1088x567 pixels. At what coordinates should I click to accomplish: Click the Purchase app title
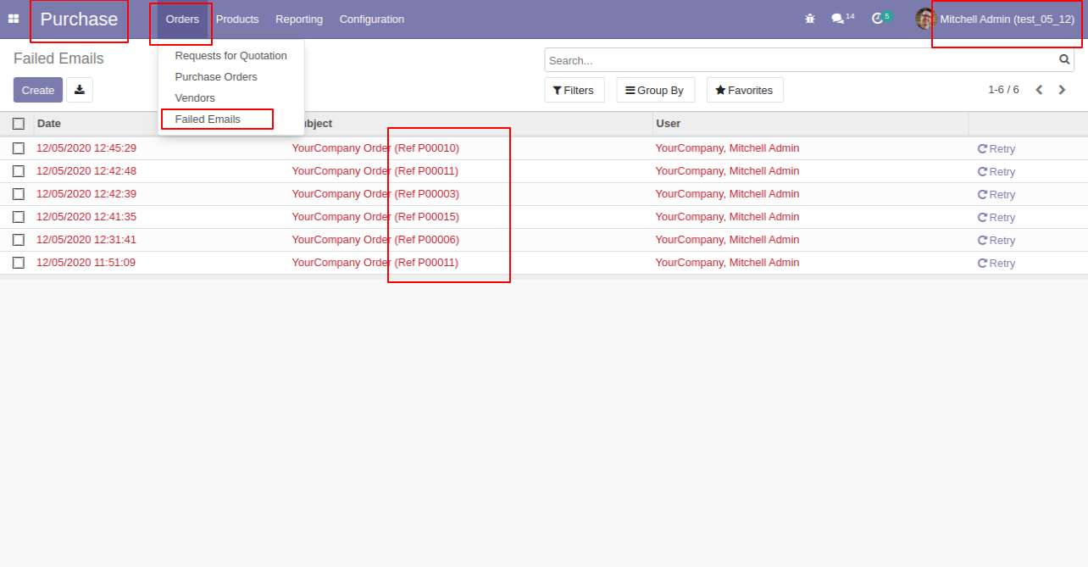pyautogui.click(x=79, y=19)
